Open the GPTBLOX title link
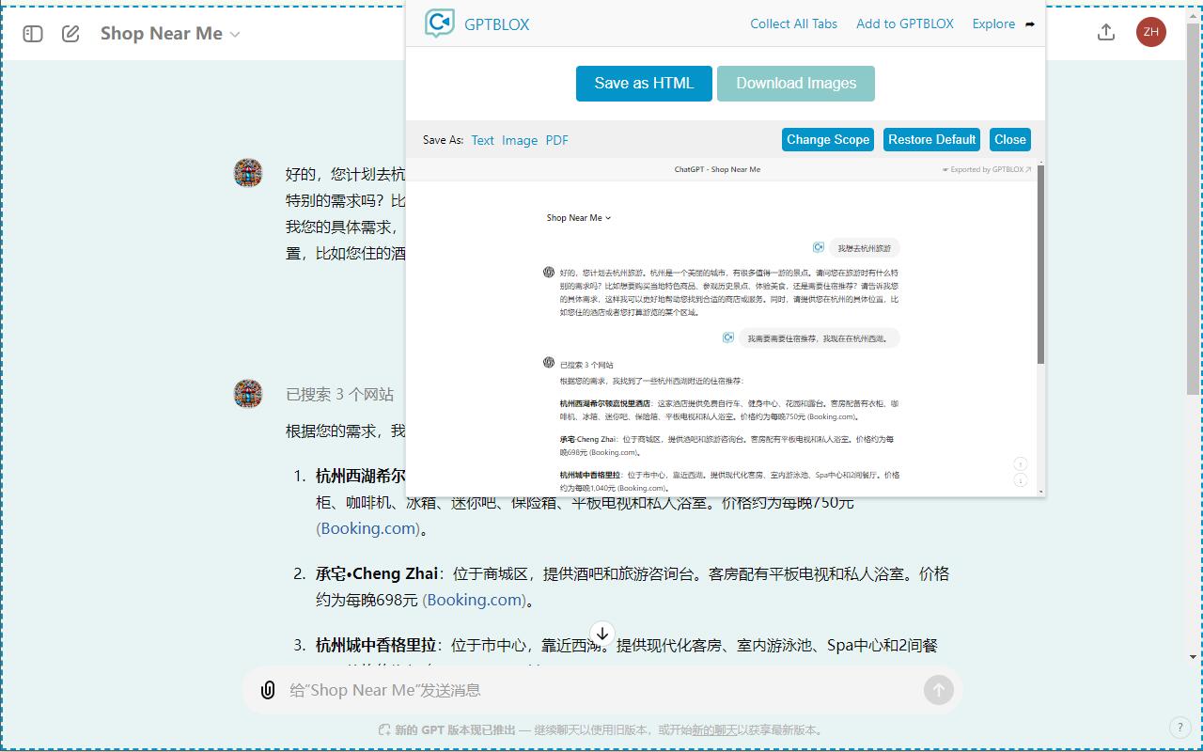 pyautogui.click(x=496, y=24)
